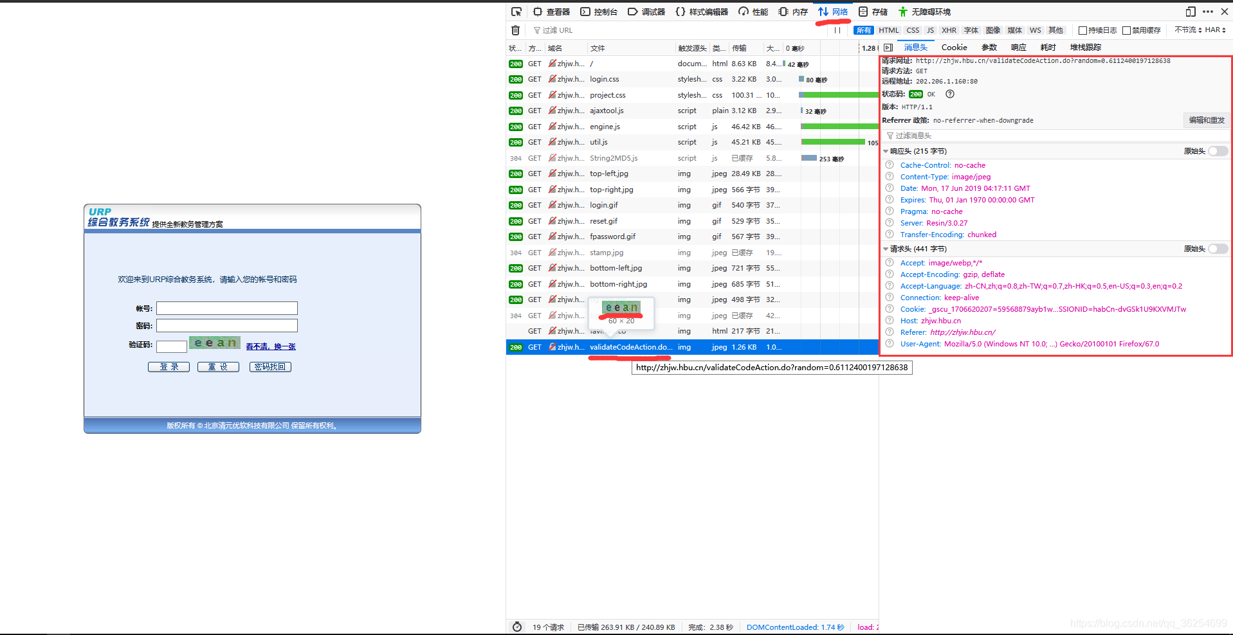Screen dimensions: 1233x635
Task: Select the login.css request row
Action: [692, 79]
